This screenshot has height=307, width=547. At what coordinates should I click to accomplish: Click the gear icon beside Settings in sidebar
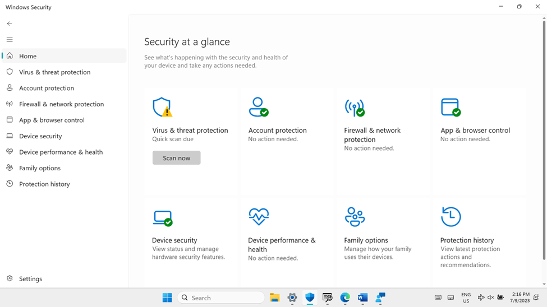(x=10, y=278)
